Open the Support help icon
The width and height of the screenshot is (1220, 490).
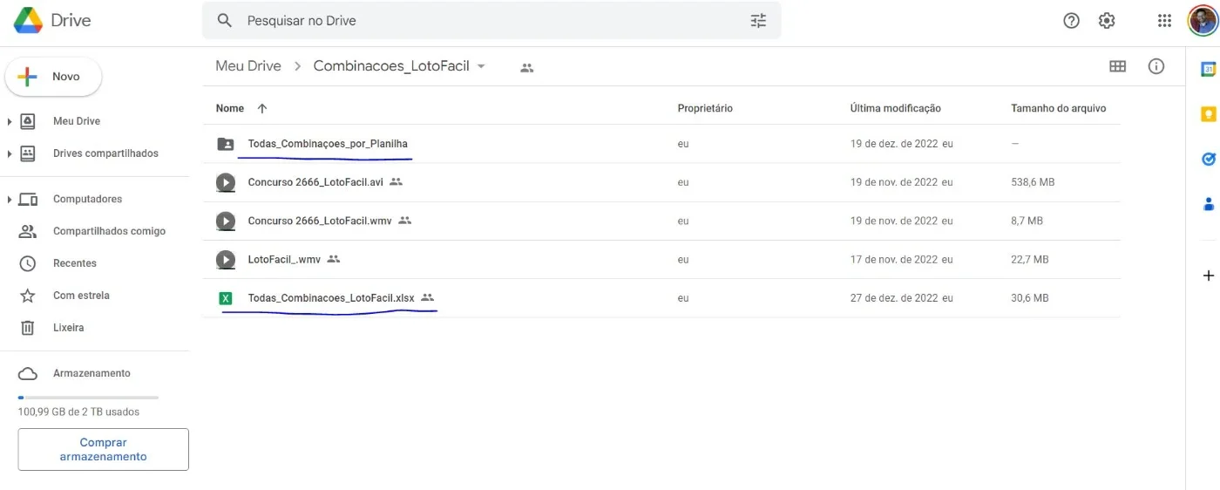(1072, 21)
